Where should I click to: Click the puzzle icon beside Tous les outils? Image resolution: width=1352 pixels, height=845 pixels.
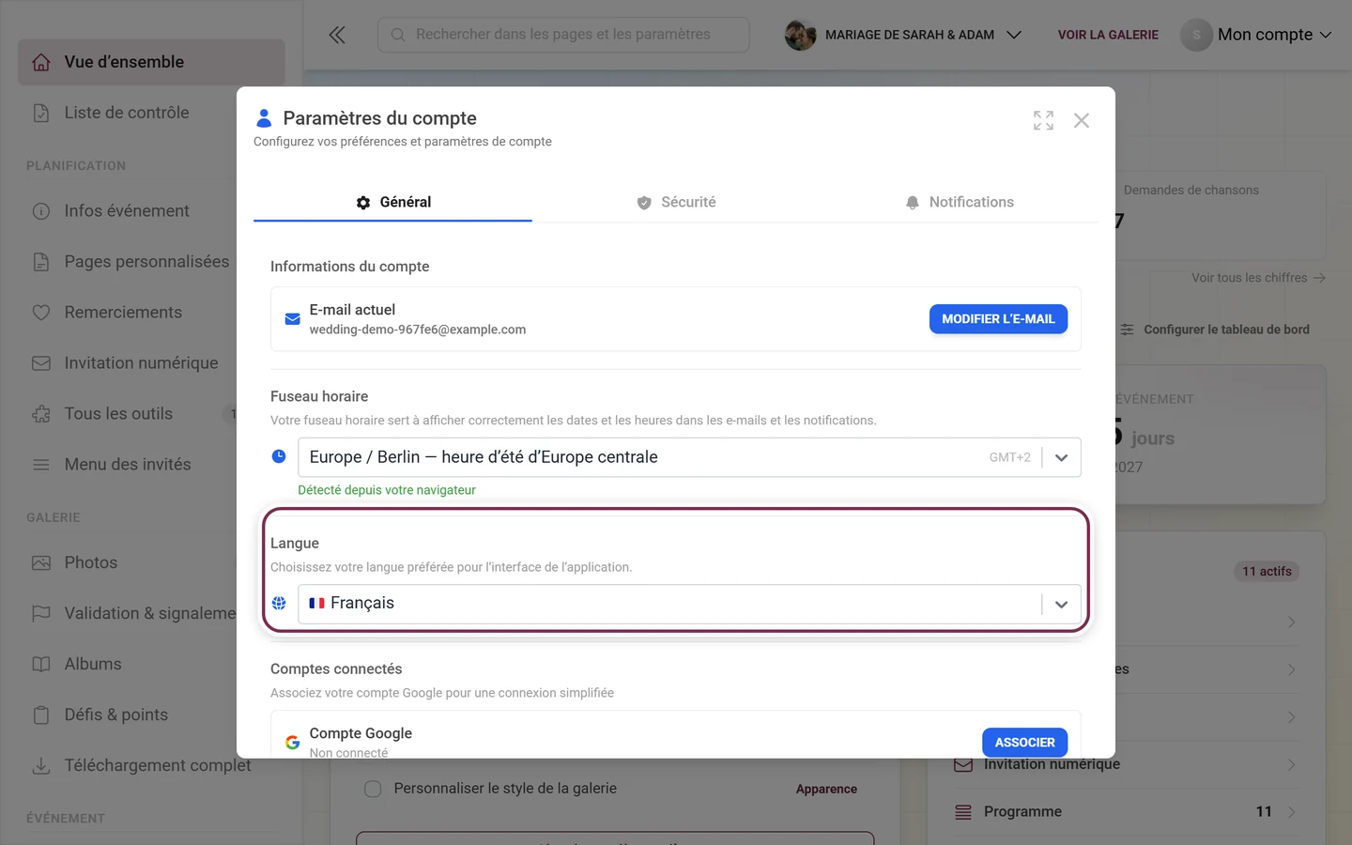[x=41, y=414]
